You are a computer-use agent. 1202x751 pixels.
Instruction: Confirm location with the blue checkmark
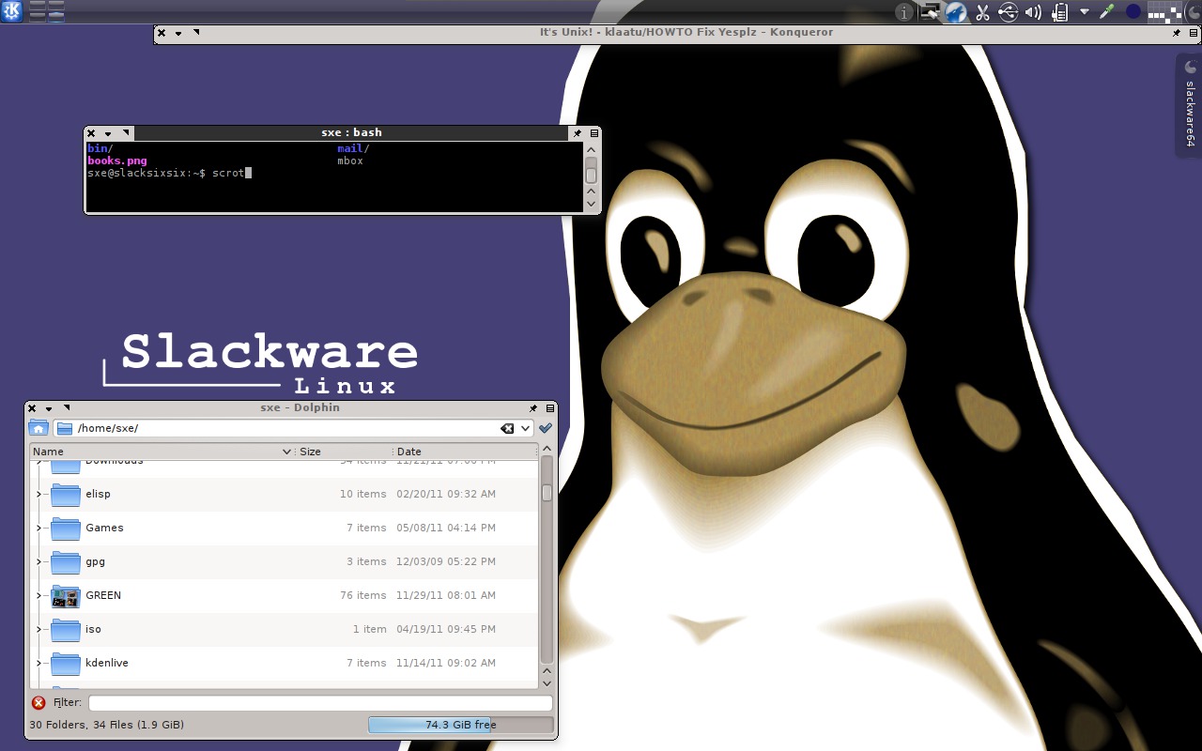tap(546, 428)
